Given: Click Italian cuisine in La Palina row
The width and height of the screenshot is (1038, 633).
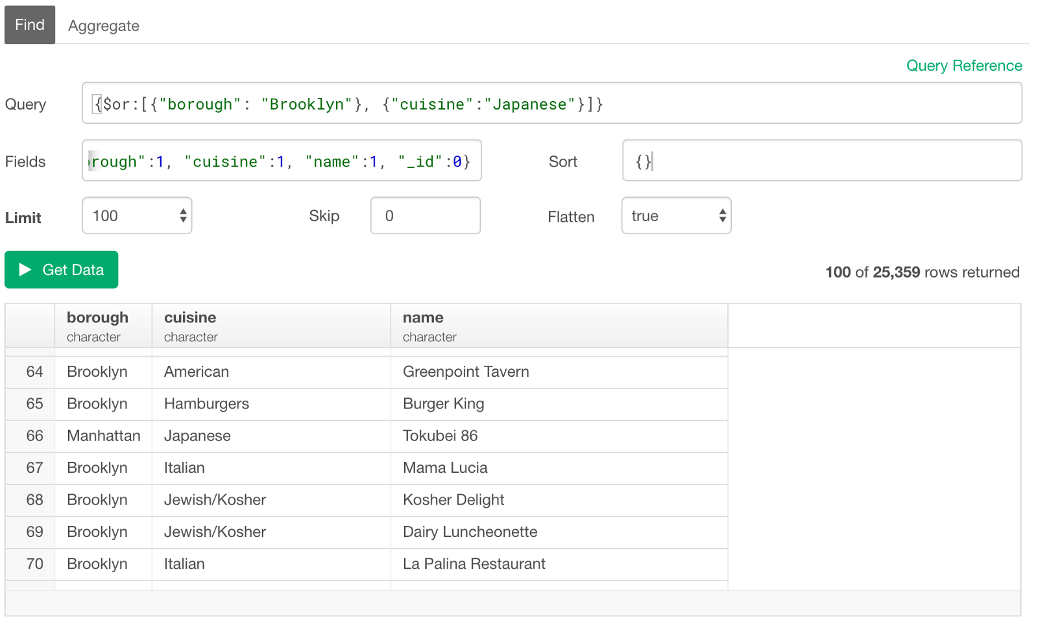Looking at the screenshot, I should point(271,564).
